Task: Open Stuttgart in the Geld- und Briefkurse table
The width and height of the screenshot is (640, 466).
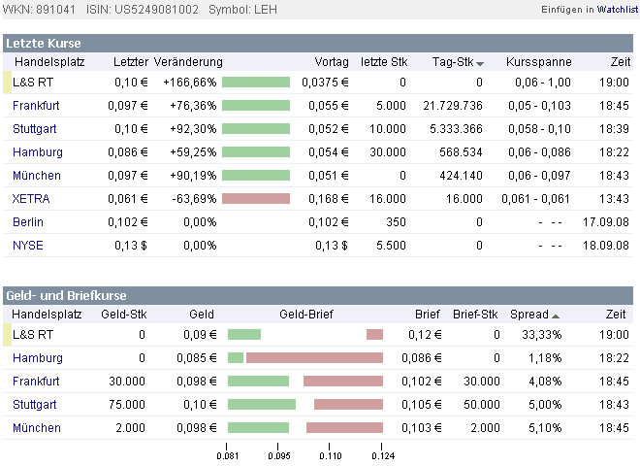Action: [35, 404]
